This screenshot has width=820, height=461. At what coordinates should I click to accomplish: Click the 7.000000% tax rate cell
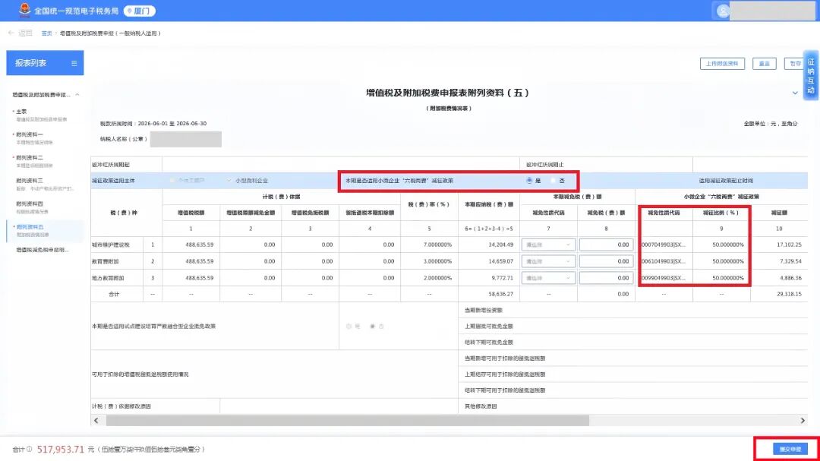point(429,245)
